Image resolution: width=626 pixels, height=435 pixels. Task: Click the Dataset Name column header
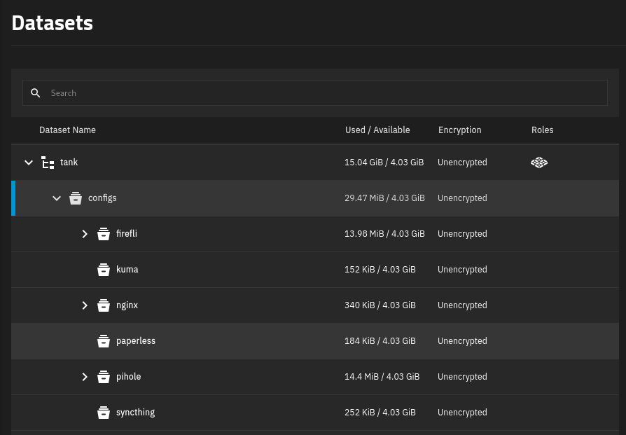coord(67,130)
